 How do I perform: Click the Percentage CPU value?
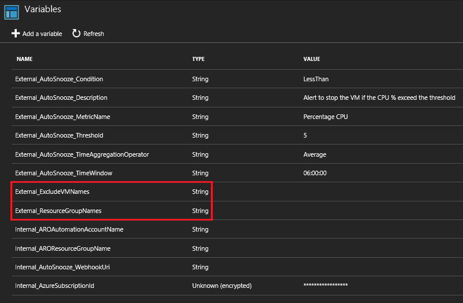click(326, 117)
